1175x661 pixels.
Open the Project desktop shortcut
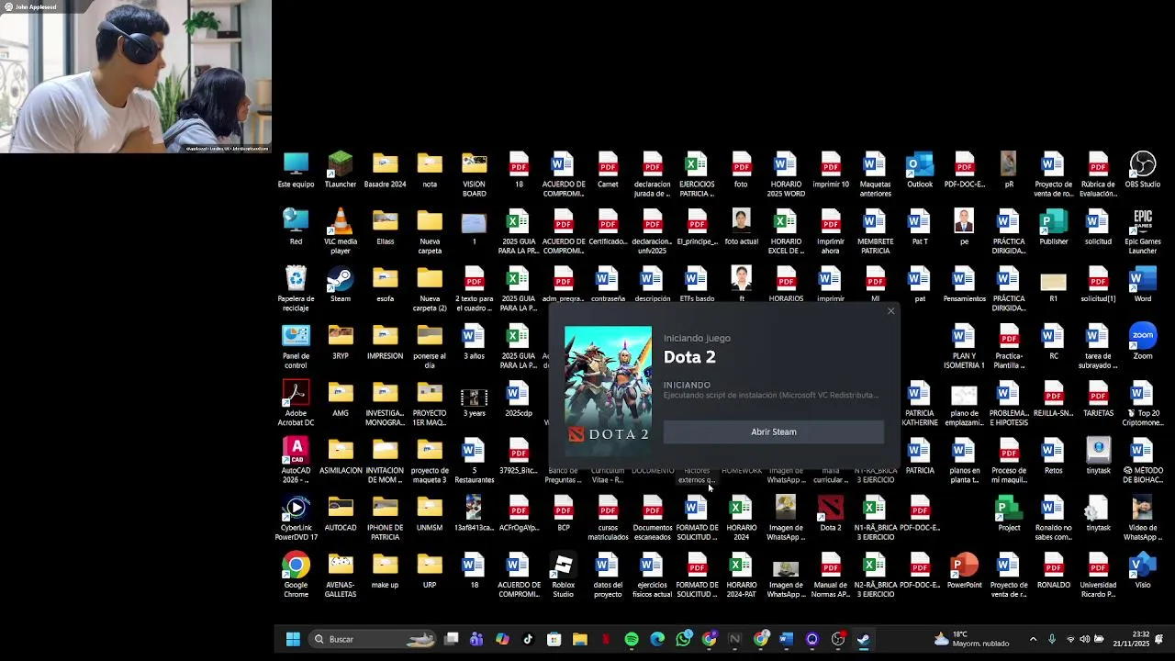(1008, 512)
